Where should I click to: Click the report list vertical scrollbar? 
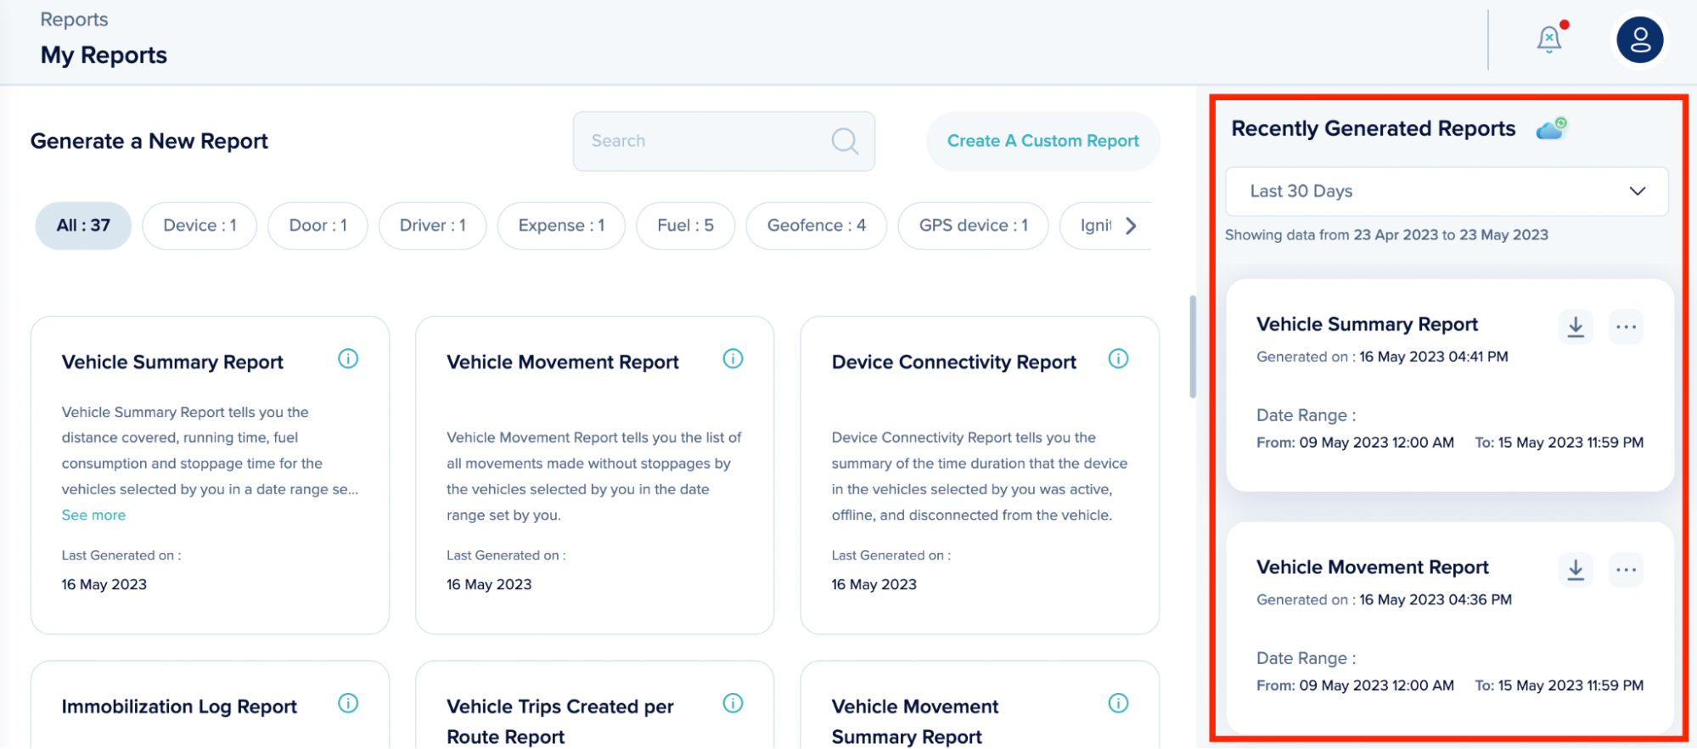click(1193, 346)
